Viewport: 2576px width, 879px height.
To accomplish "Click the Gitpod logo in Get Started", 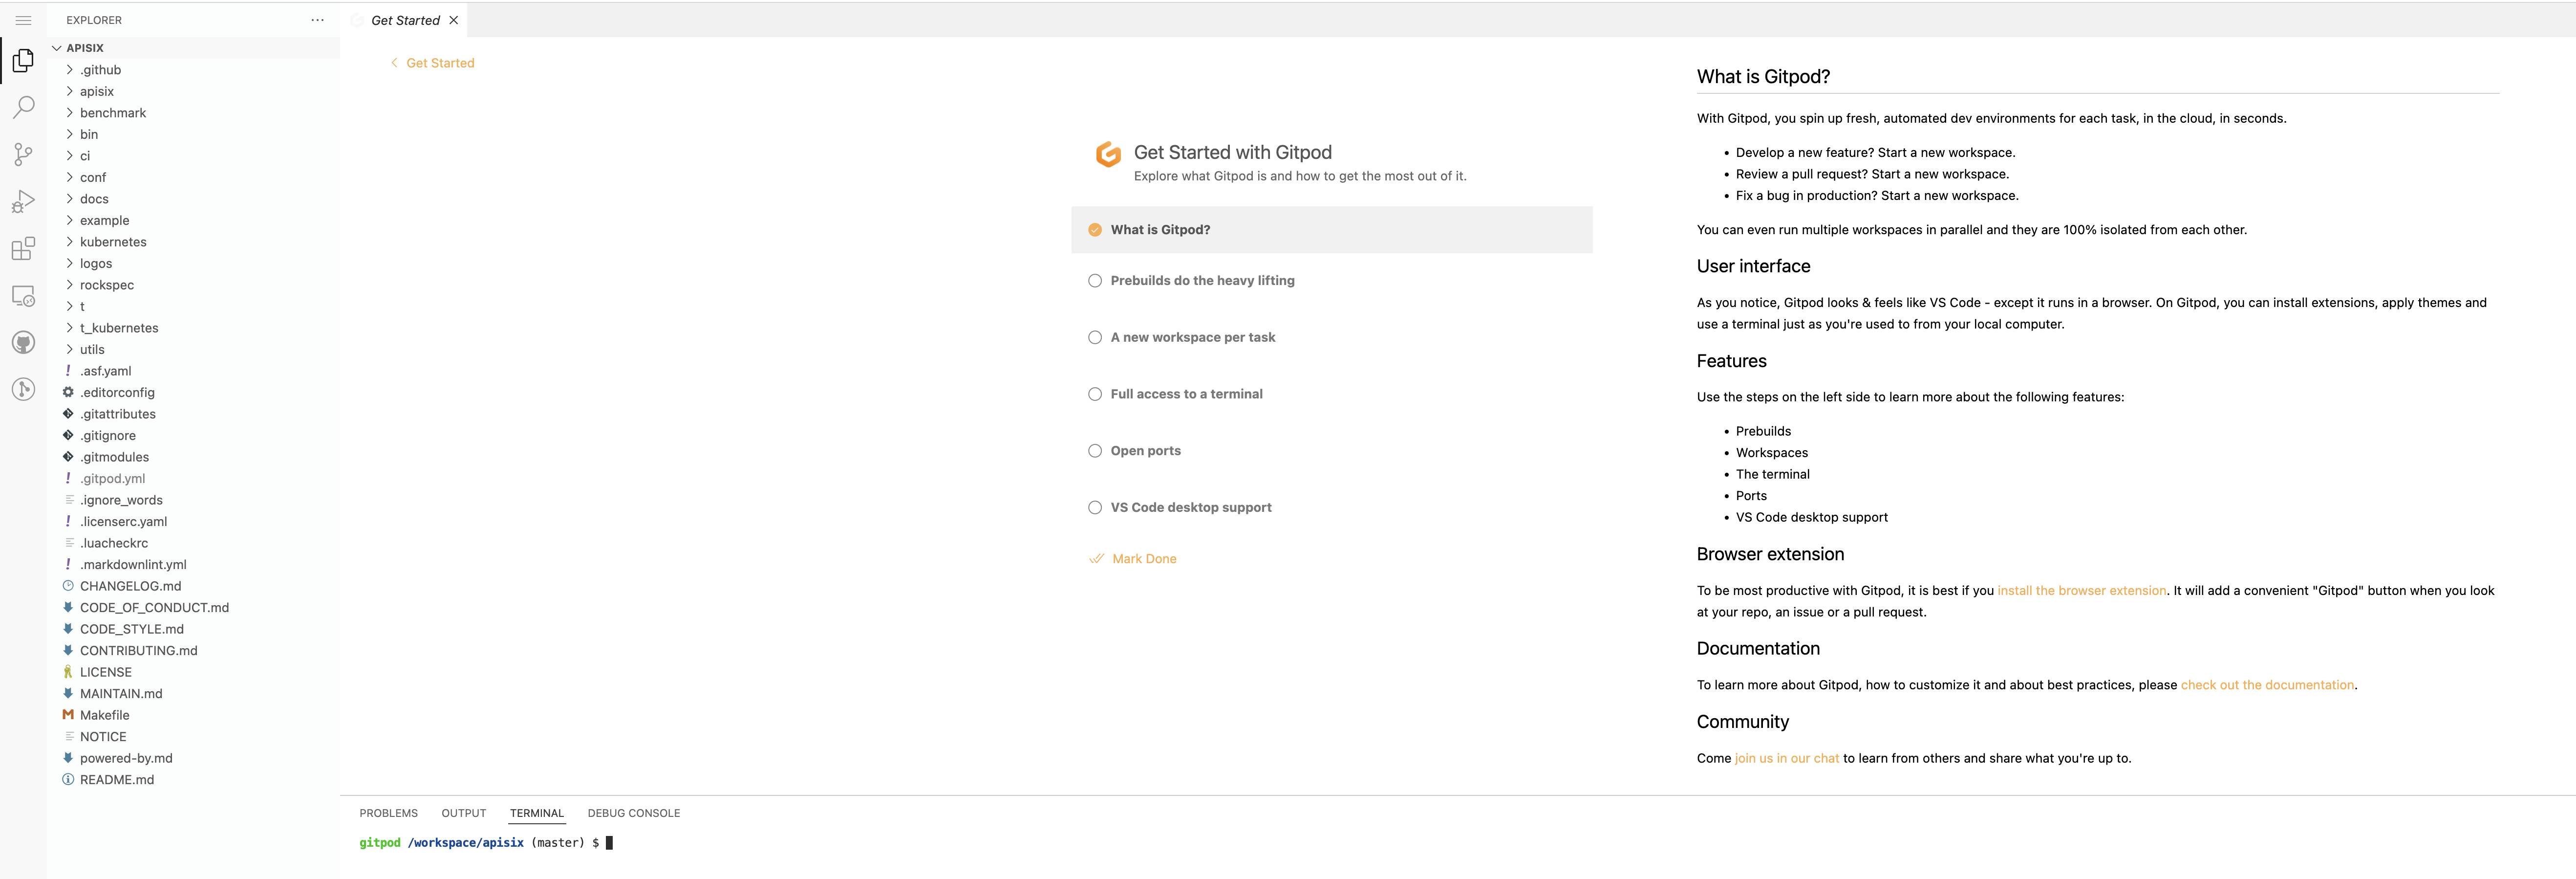I will [x=1108, y=153].
